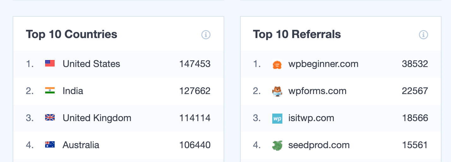
Task: Click the Top 10 Countries info icon
Action: coord(206,35)
